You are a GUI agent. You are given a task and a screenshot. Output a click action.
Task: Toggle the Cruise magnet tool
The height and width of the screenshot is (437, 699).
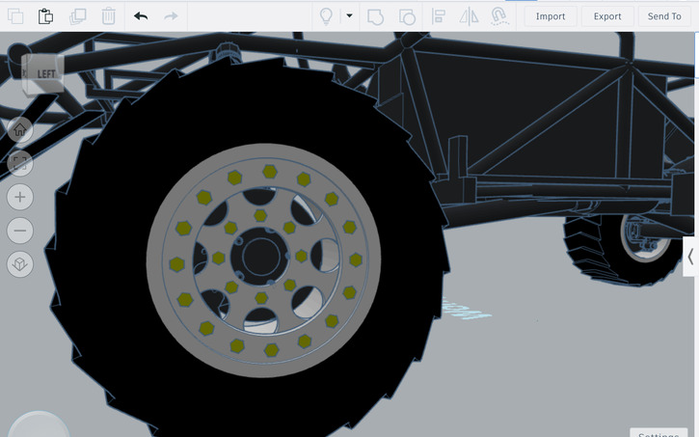click(499, 16)
